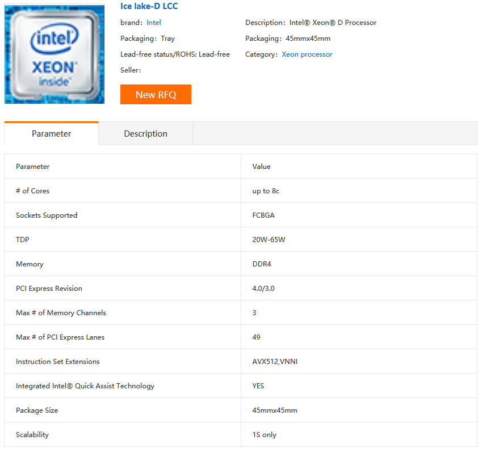Click the 'Sockets Supported' row label

(47, 215)
